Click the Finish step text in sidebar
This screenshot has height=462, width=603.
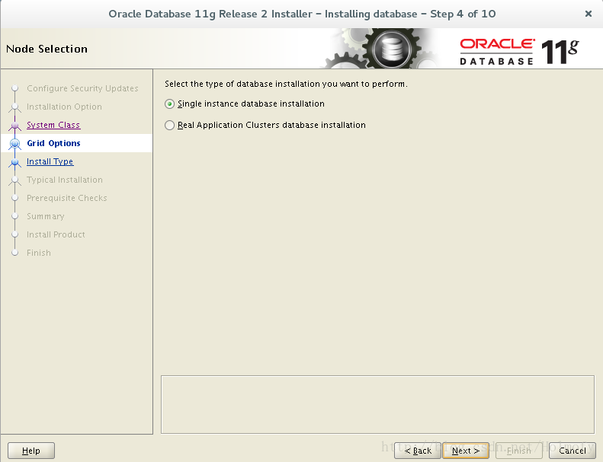(x=38, y=253)
